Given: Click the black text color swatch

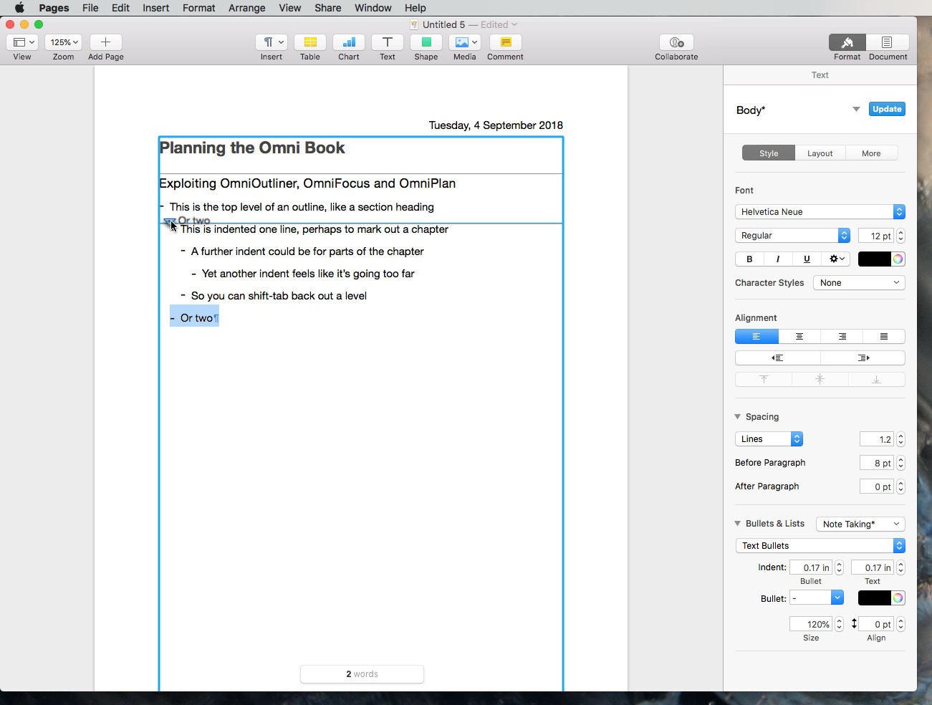Looking at the screenshot, I should click(874, 259).
